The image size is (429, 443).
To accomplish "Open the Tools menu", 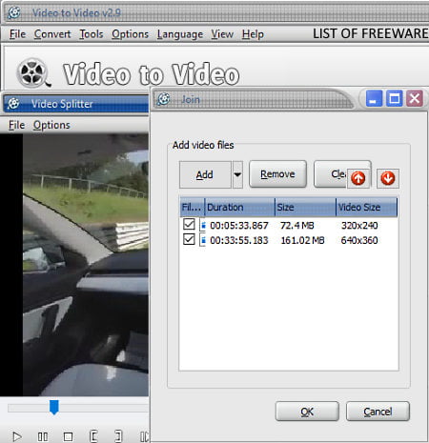I will point(92,34).
